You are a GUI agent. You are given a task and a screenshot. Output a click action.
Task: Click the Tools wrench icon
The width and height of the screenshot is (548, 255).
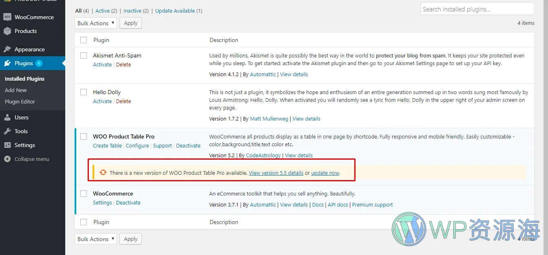7,131
